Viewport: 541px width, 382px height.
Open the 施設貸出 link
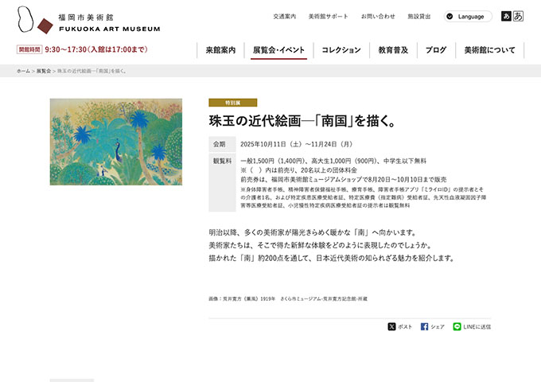[419, 16]
